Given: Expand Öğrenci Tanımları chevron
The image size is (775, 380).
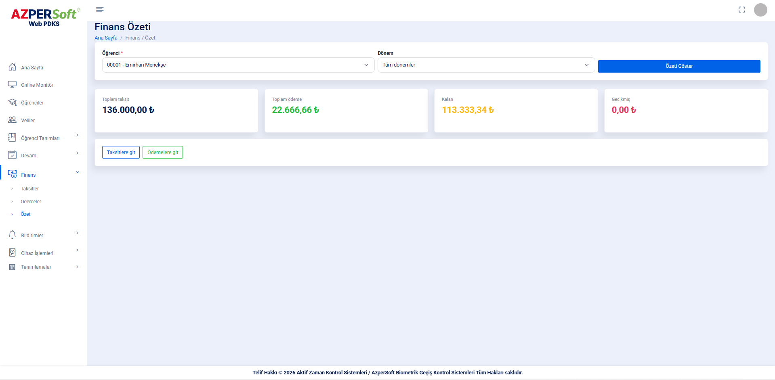Looking at the screenshot, I should pos(77,135).
